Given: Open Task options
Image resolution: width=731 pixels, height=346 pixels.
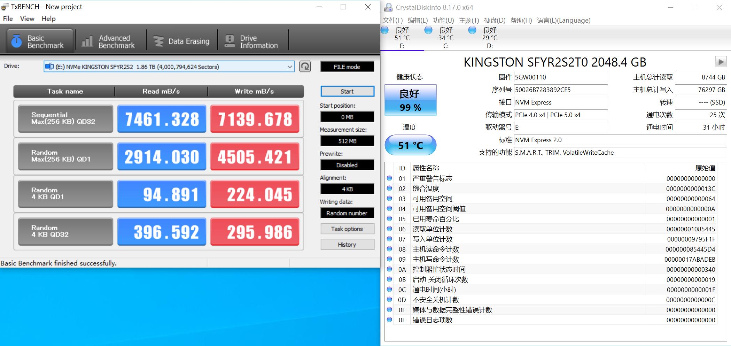Looking at the screenshot, I should click(347, 229).
